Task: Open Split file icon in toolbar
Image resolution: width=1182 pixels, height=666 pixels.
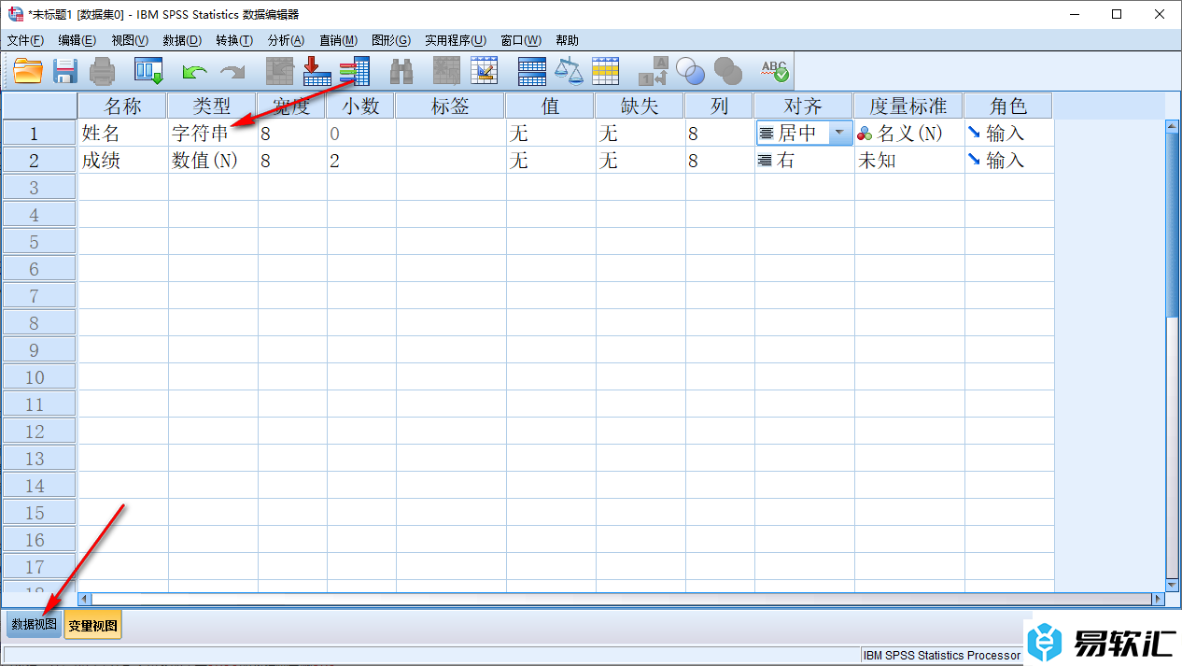Action: [531, 71]
